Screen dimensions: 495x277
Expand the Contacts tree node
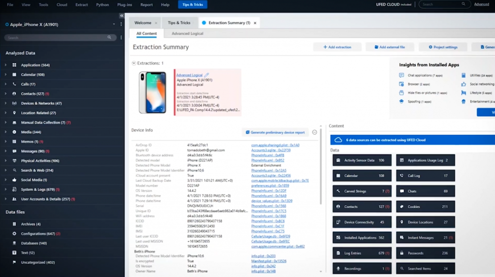click(x=5, y=94)
